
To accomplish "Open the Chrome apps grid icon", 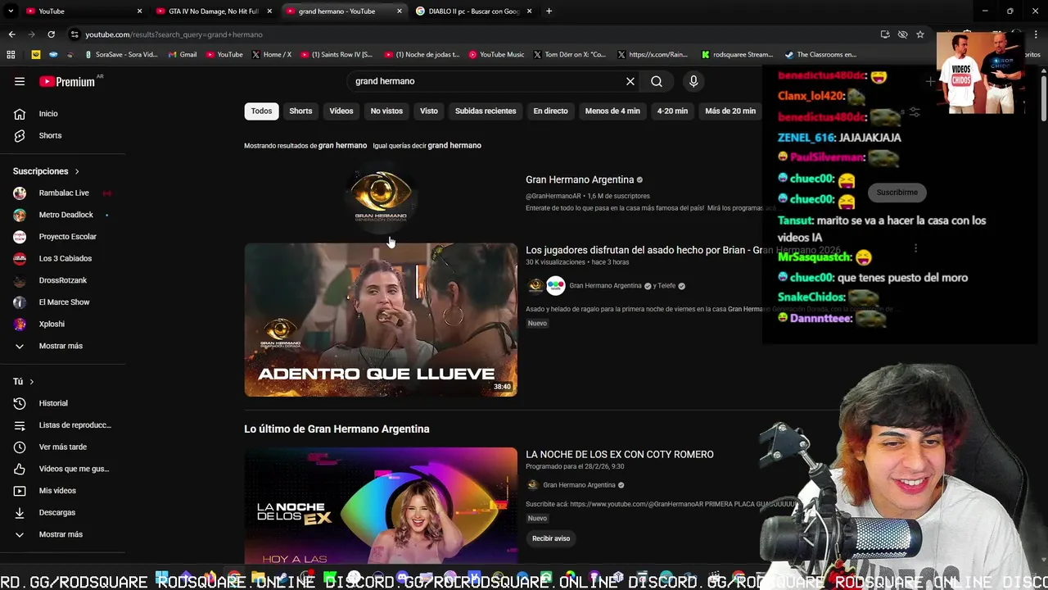I will pyautogui.click(x=11, y=55).
